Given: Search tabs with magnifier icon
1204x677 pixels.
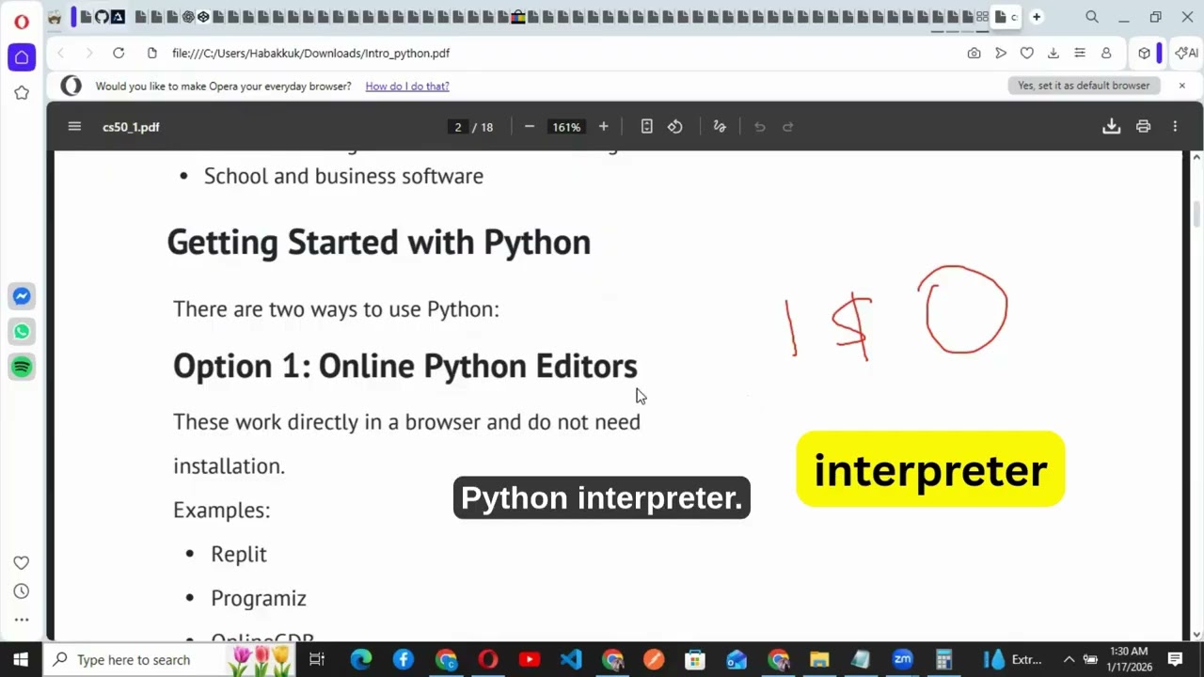Looking at the screenshot, I should tap(1092, 17).
